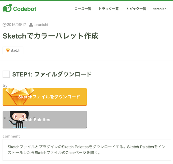
Task: Click the STEP1: ファイルダウンロード heading
Action: [52, 74]
